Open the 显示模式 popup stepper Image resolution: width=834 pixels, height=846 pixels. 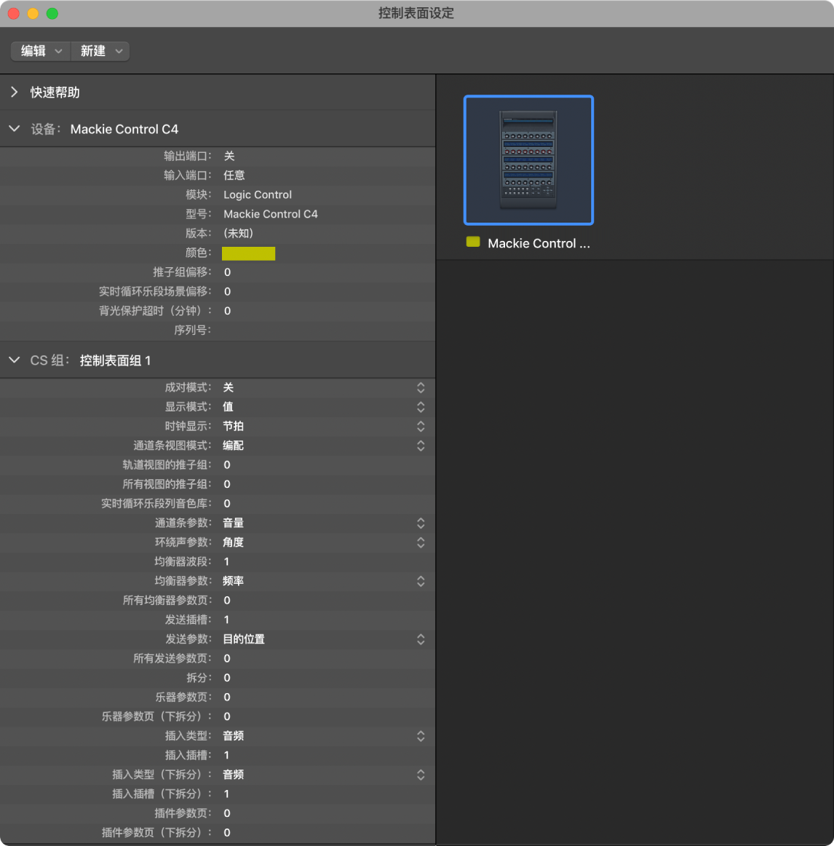(421, 407)
